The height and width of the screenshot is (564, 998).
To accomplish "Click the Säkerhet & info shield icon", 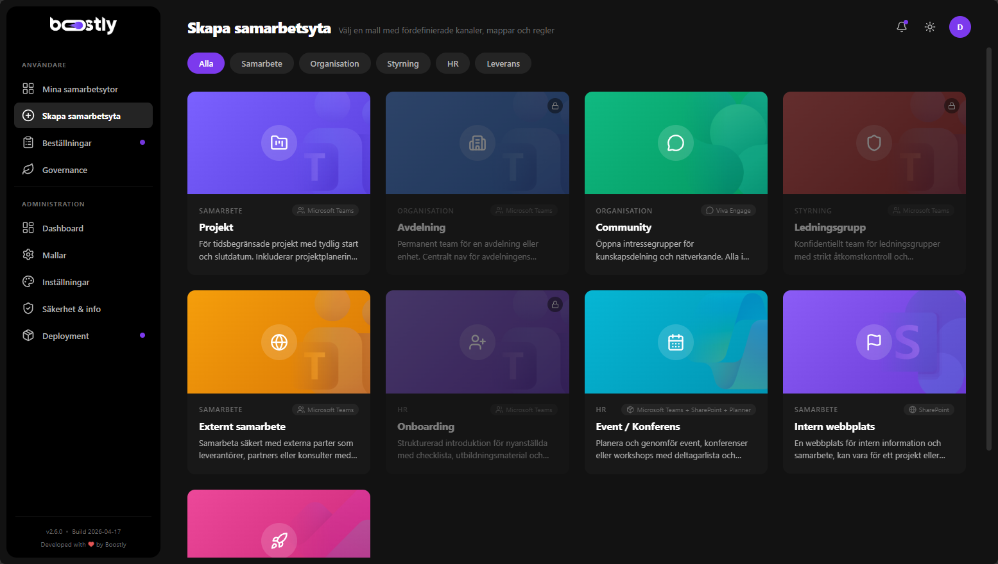I will (x=28, y=308).
